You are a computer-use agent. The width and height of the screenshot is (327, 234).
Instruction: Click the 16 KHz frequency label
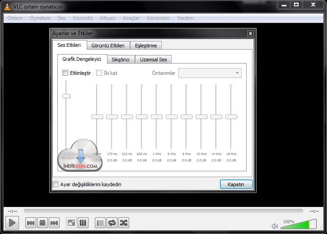pyautogui.click(x=231, y=154)
